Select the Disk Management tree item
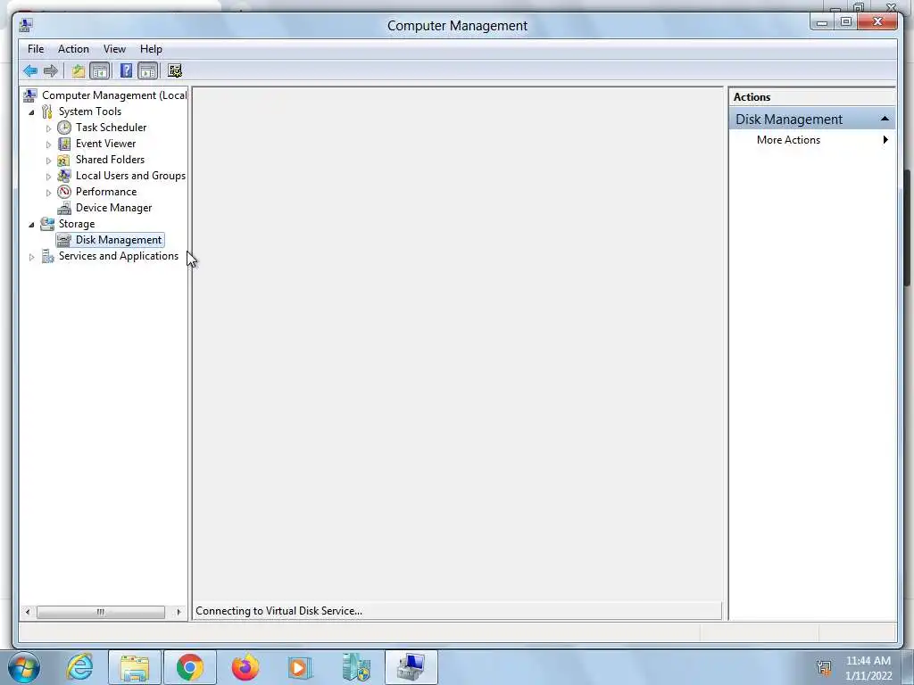This screenshot has width=914, height=685. coord(119,240)
